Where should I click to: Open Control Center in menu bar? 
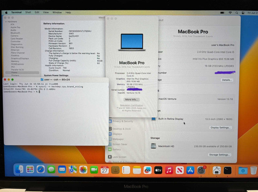[243, 13]
